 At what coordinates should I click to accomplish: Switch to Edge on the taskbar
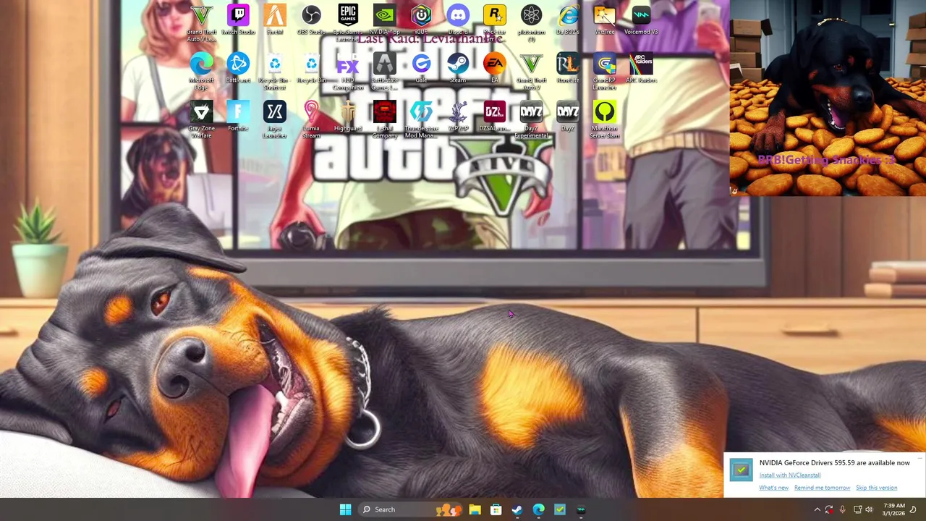pyautogui.click(x=538, y=509)
